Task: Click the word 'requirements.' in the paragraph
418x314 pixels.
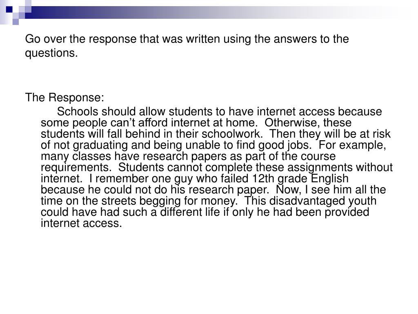Action: tap(76, 168)
